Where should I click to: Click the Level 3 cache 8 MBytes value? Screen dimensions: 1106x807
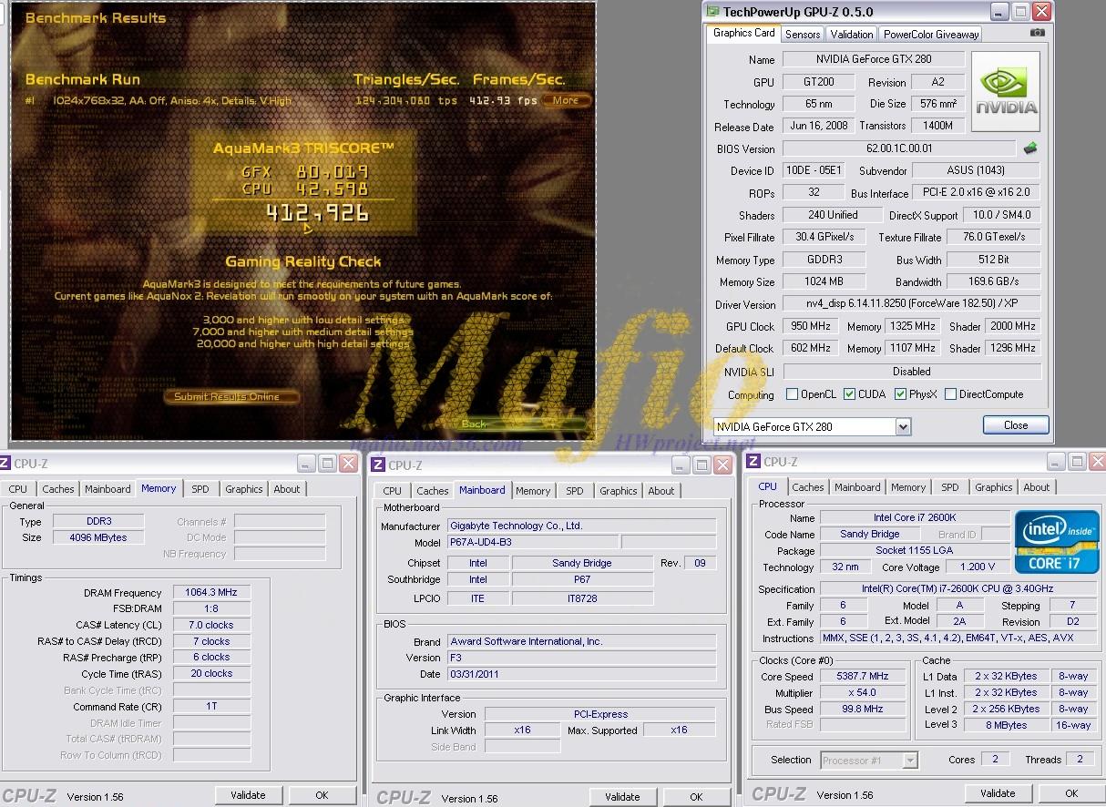point(1006,725)
